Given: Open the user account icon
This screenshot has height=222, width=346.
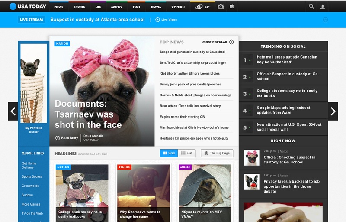Looking at the screenshot, I should tap(322, 7).
